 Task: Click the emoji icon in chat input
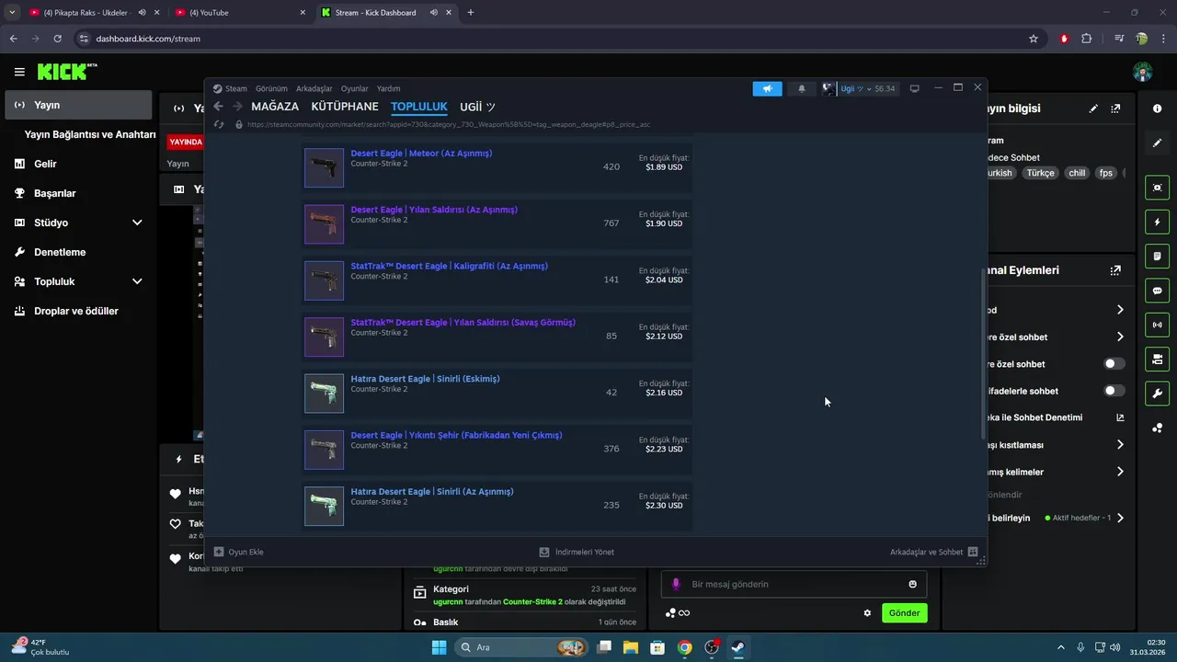coord(912,584)
